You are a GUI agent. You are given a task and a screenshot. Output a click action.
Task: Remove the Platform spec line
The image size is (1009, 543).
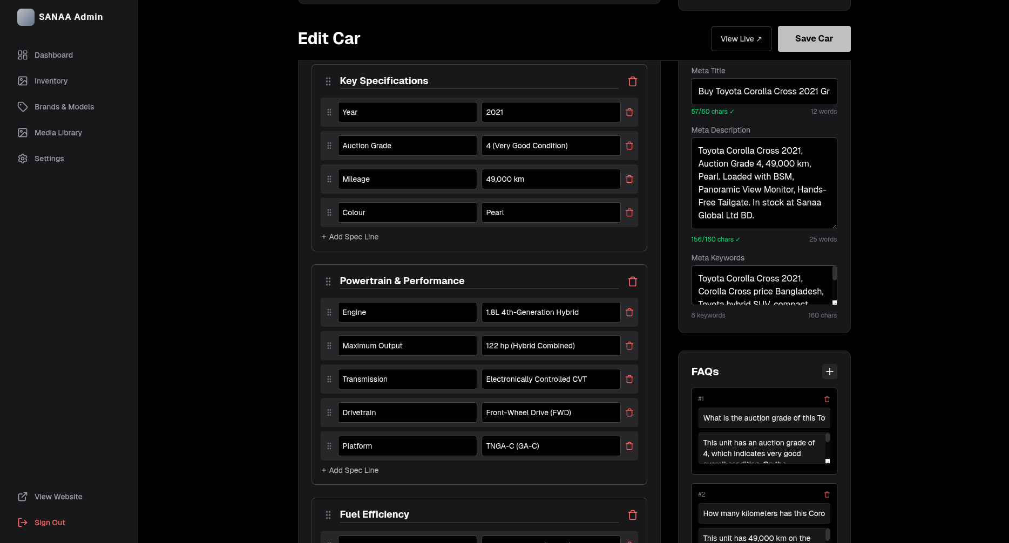(629, 446)
